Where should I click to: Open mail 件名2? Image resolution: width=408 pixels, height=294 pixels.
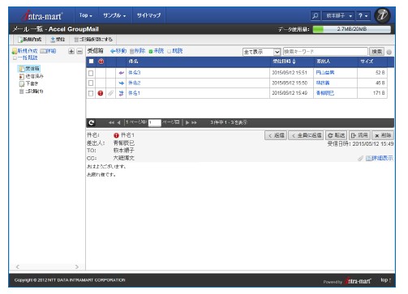pos(135,83)
